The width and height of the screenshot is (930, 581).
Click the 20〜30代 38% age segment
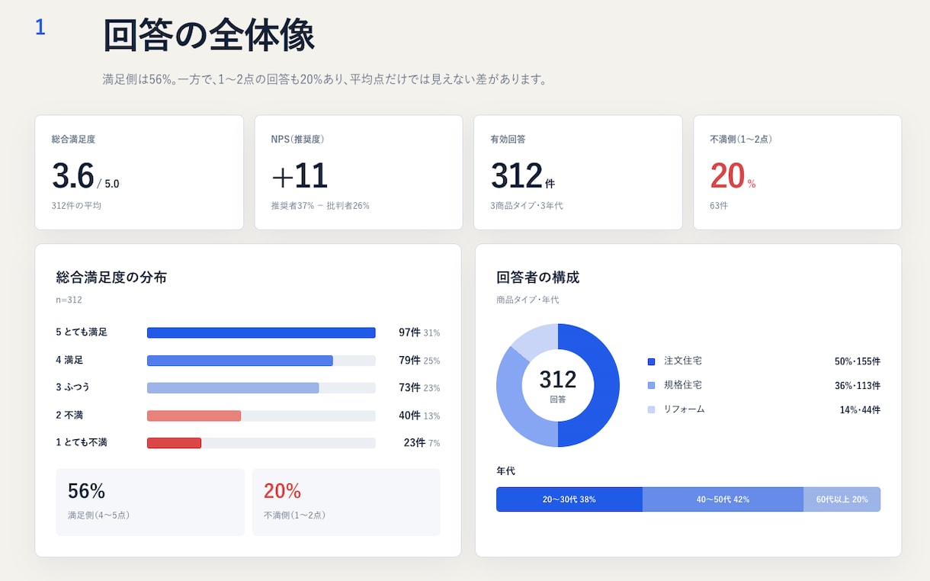coord(569,499)
